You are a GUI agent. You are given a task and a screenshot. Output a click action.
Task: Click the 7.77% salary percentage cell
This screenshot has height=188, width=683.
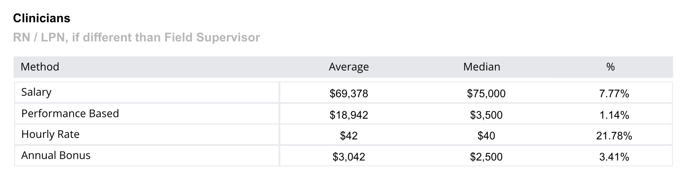(614, 94)
